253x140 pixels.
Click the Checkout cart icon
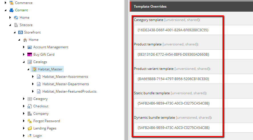coord(30,106)
